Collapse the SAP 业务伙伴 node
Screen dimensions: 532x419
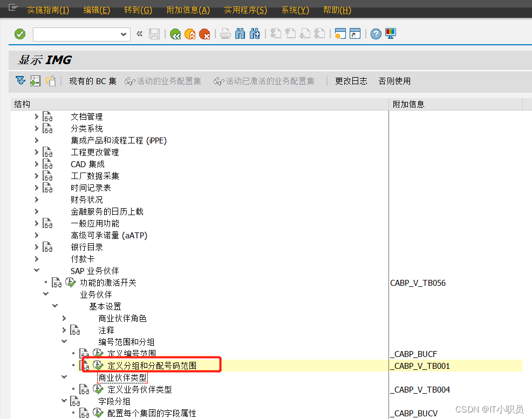(37, 270)
